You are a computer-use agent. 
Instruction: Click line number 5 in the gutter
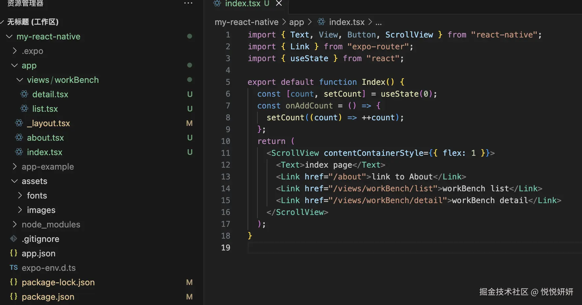[228, 82]
